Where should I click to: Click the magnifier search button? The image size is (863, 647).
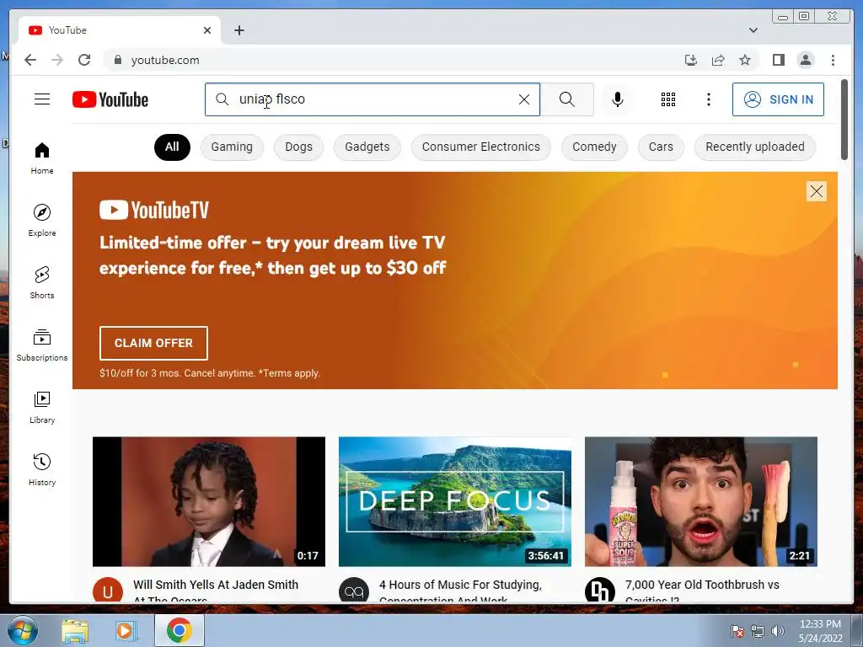tap(567, 99)
